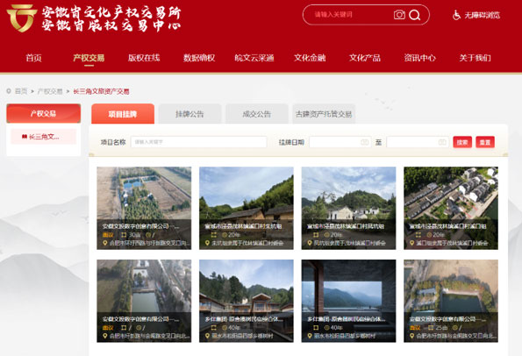Open 朱坑组 village house thumbnail
Screen dimensions: 522x356
click(x=247, y=208)
